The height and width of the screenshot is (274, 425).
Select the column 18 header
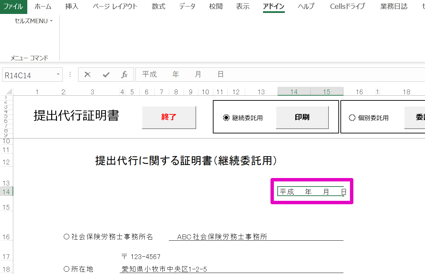[406, 92]
